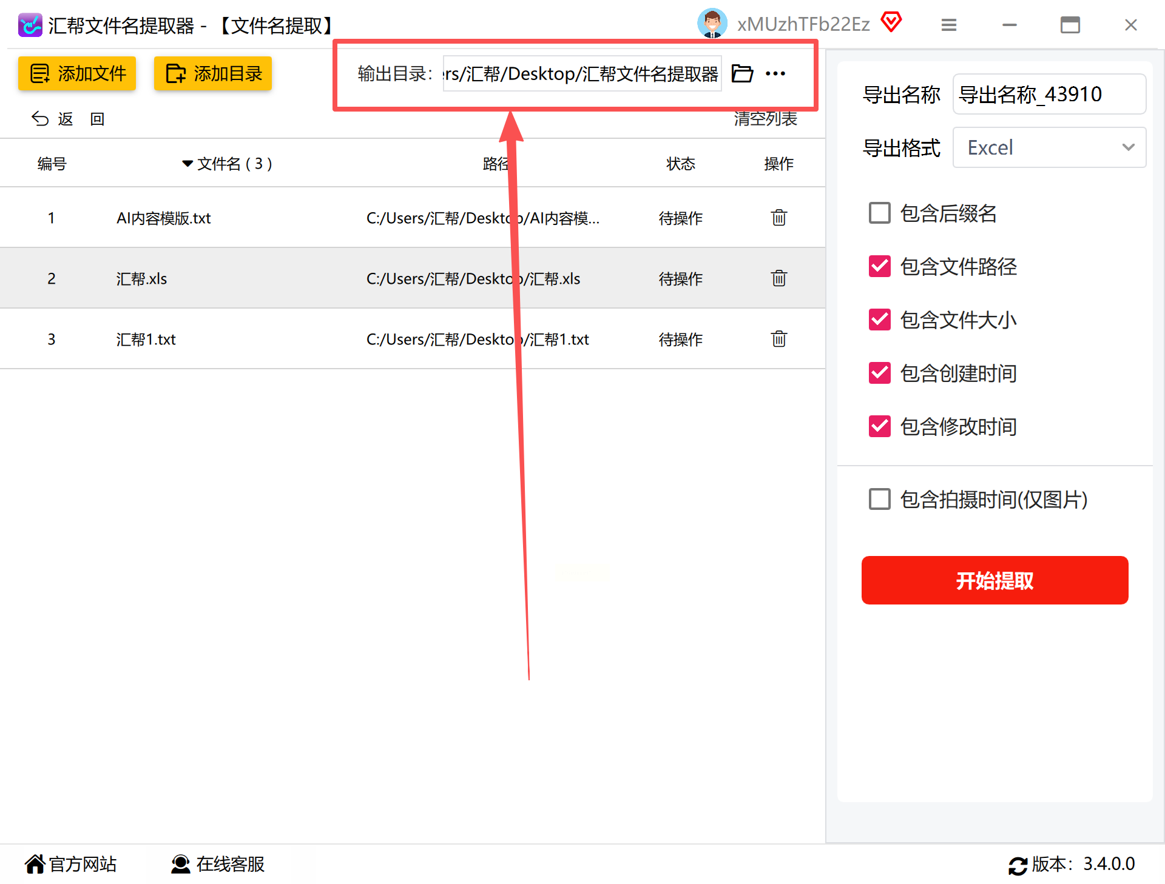1165x884 pixels.
Task: Click the trash icon for 汇帮.xls
Action: (778, 278)
